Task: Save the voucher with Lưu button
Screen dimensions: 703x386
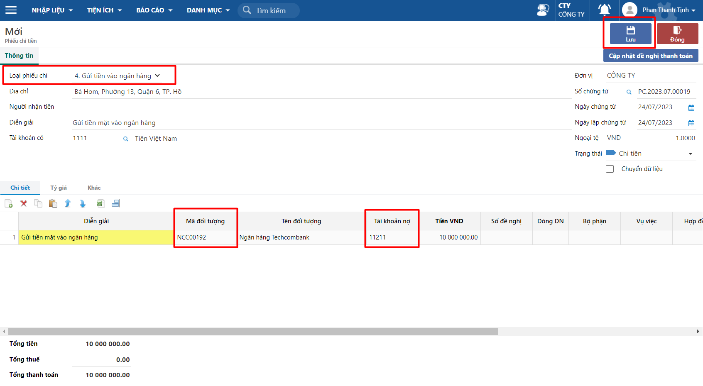Action: tap(630, 34)
